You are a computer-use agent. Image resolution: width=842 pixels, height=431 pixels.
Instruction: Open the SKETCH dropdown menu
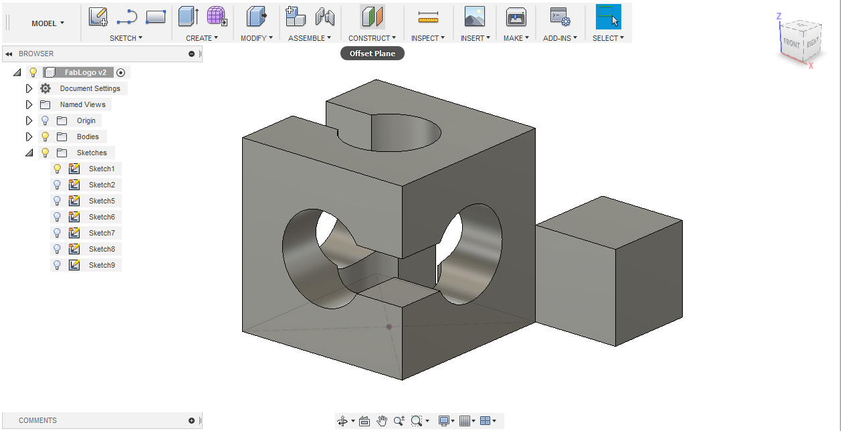point(126,38)
